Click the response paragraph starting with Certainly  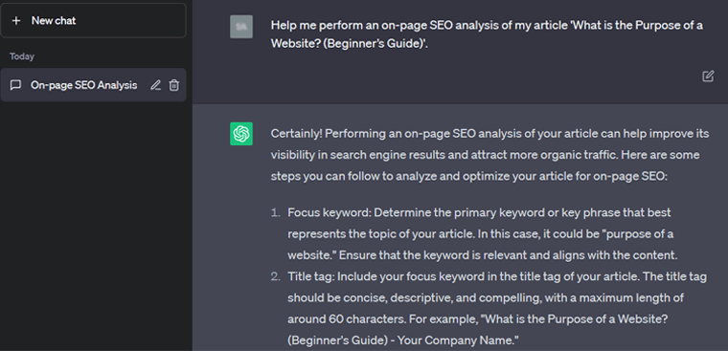coord(489,155)
